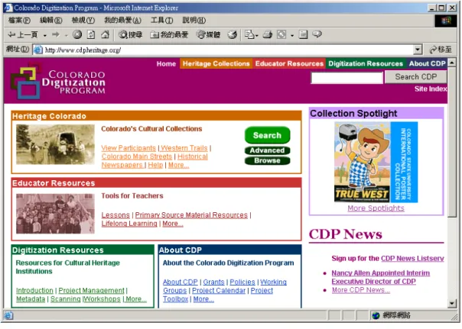Open the Search toolbar button
Screen dimensions: 462x329
pyautogui.click(x=130, y=34)
